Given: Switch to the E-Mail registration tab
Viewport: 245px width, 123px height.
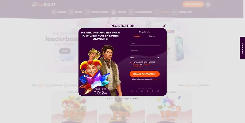Looking at the screenshot, I should point(137,36).
